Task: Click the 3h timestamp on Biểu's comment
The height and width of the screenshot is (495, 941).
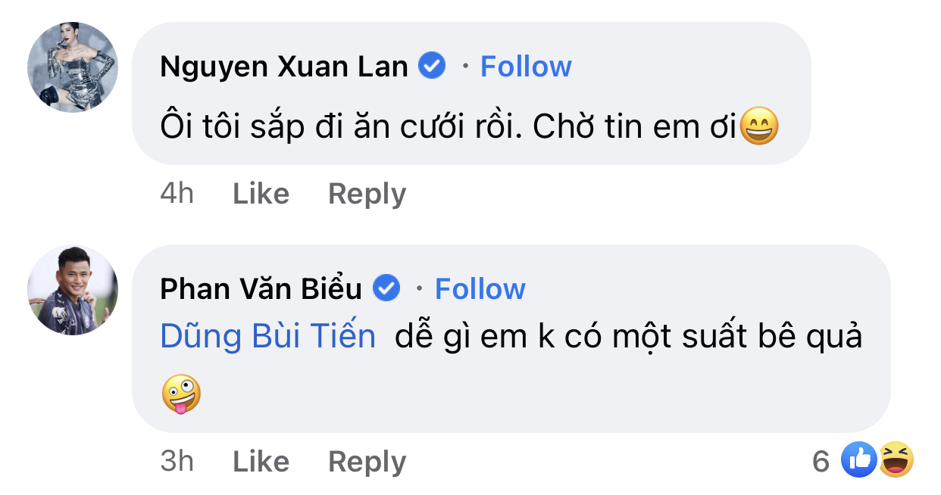Action: coord(177,461)
